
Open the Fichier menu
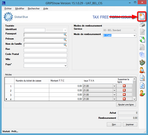coord(8,9)
